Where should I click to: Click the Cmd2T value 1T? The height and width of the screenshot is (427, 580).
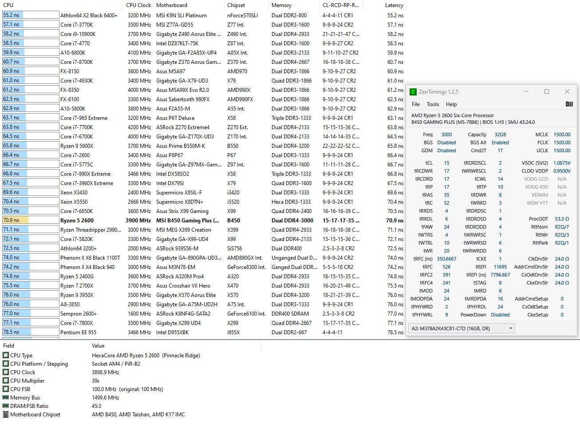click(x=500, y=150)
